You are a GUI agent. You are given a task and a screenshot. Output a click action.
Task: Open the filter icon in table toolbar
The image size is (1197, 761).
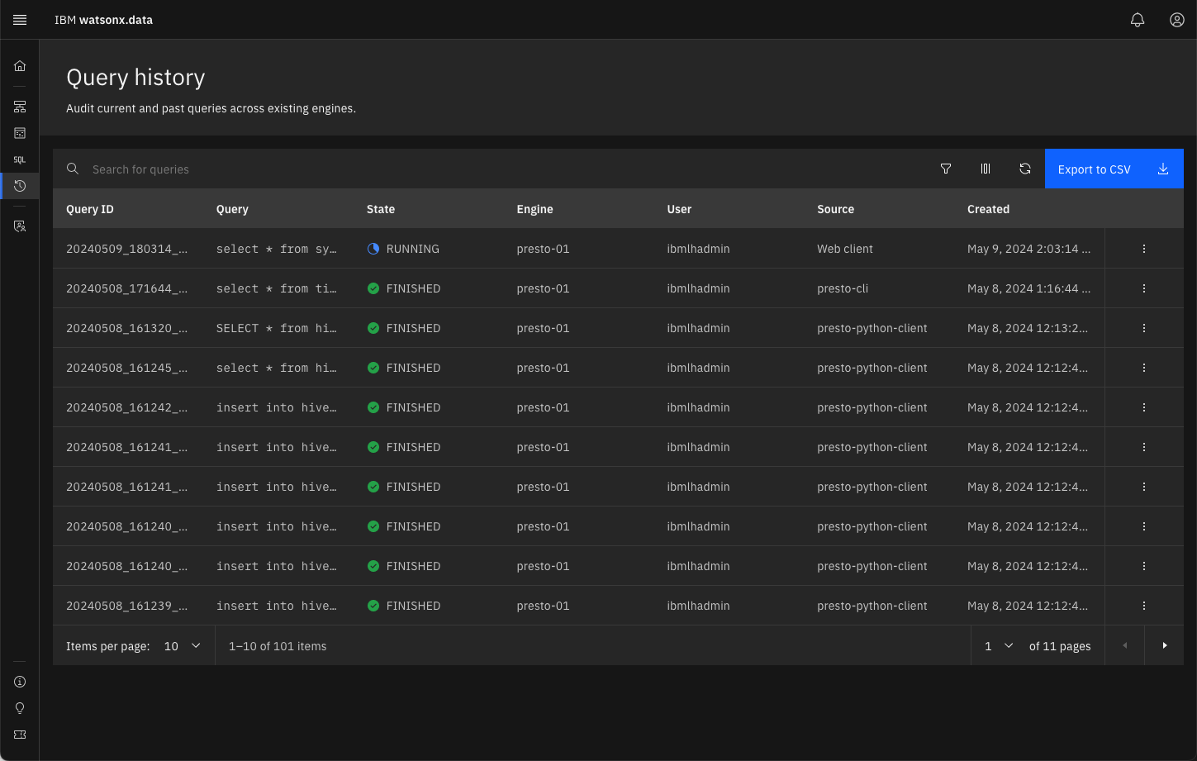(946, 169)
